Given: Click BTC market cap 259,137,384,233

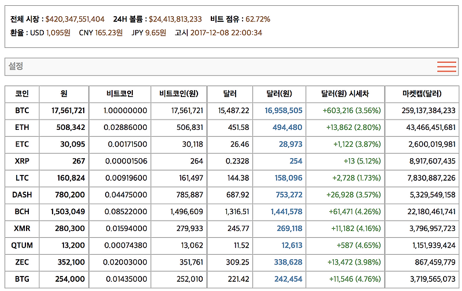Looking at the screenshot, I should pos(429,111).
